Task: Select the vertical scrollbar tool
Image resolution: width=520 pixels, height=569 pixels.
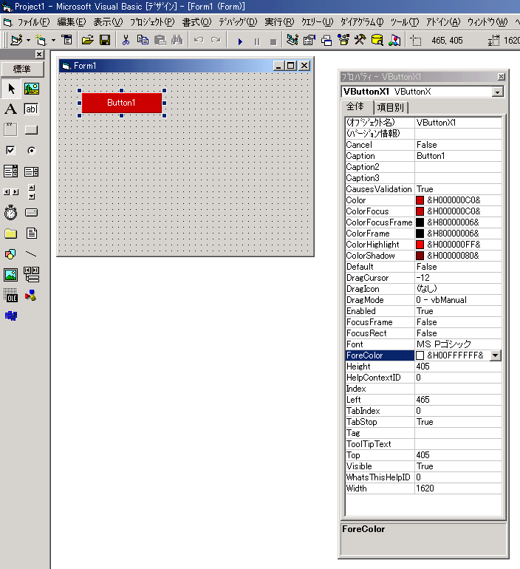Action: pyautogui.click(x=32, y=192)
